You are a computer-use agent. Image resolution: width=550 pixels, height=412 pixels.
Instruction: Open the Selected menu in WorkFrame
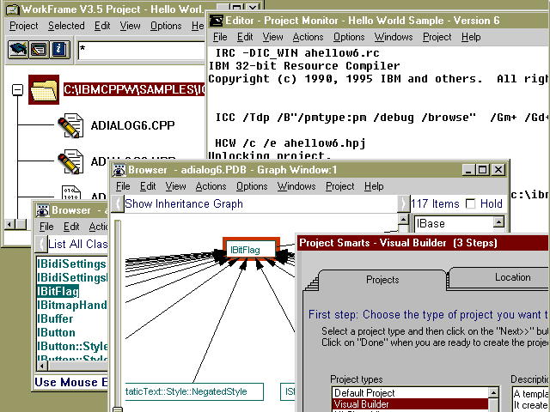[x=66, y=26]
